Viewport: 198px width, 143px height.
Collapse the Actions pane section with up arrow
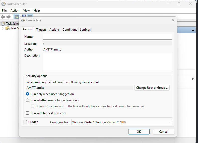point(193,30)
